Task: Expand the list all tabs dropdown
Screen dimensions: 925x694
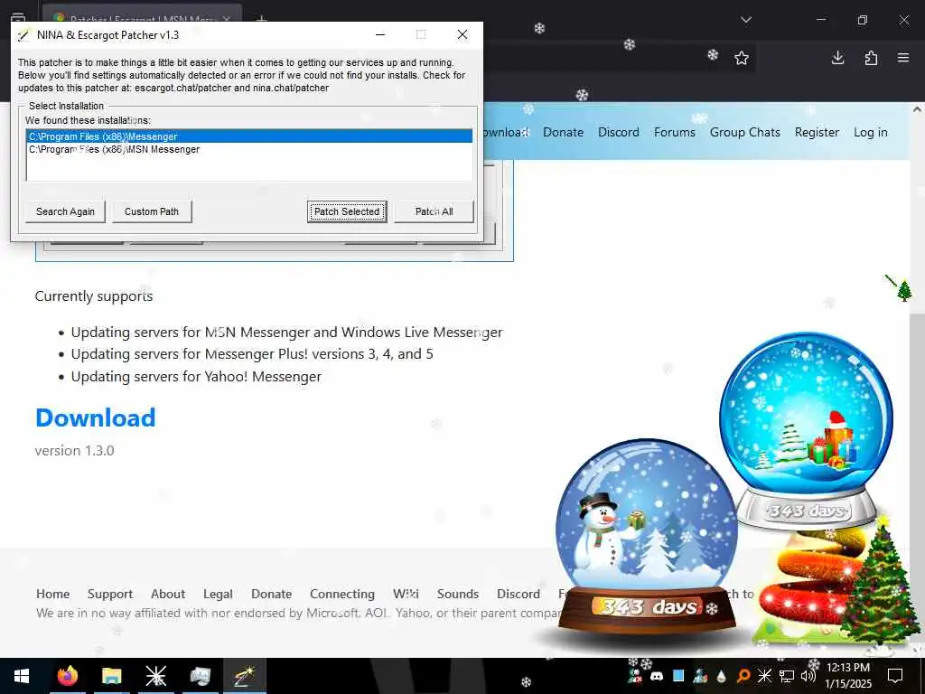Action: (x=746, y=20)
